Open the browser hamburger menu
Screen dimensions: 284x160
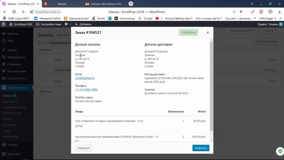252,4
